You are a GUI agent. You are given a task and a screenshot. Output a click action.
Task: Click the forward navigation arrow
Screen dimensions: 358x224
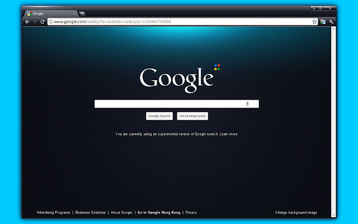[x=35, y=22]
